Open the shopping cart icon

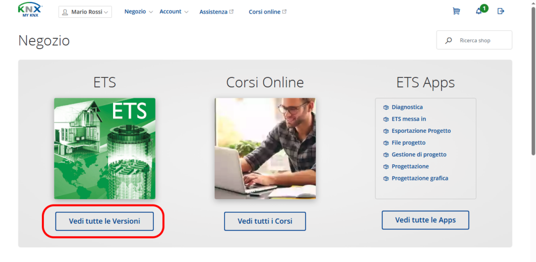[456, 12]
